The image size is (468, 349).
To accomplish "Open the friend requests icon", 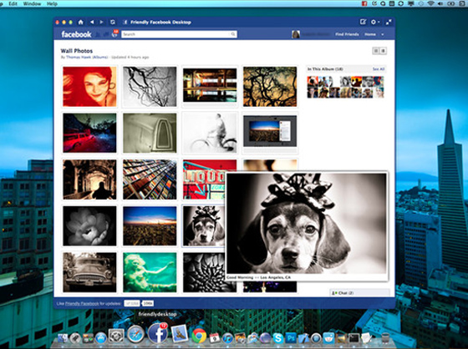I will pos(98,34).
